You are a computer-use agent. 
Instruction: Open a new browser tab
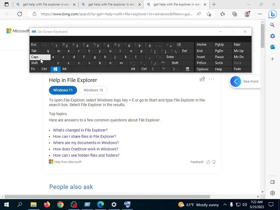point(214,4)
